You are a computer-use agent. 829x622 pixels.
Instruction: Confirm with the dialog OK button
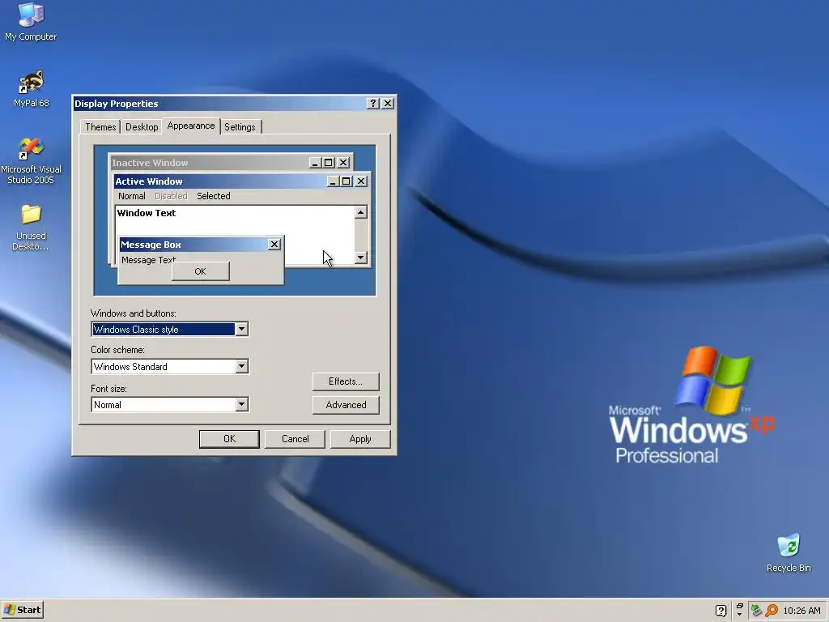click(x=229, y=439)
